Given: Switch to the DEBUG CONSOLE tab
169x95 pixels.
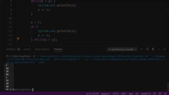Looking at the screenshot, I should pos(42,49).
